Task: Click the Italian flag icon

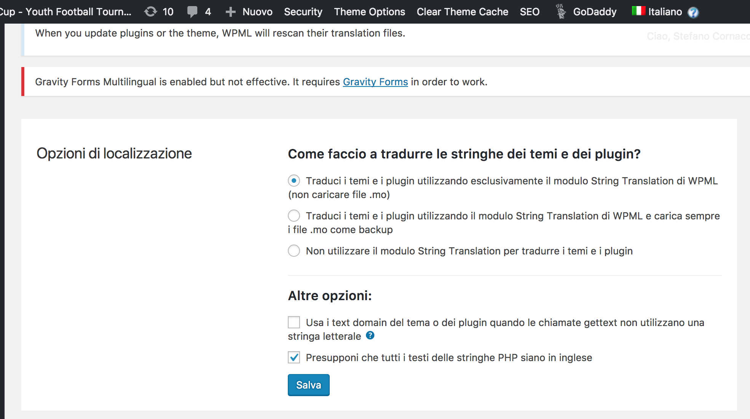Action: click(638, 11)
